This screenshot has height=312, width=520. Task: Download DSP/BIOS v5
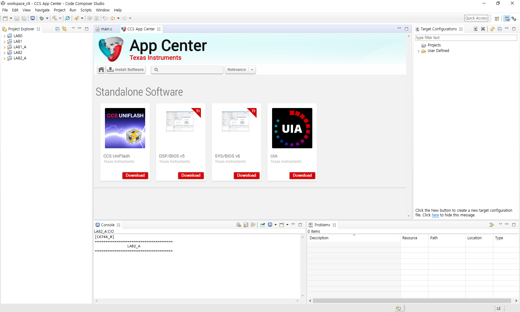[191, 175]
